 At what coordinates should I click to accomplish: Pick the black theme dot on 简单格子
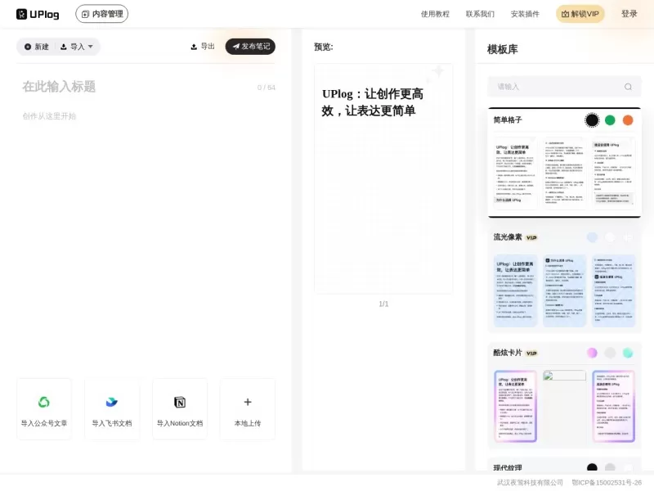pos(592,119)
